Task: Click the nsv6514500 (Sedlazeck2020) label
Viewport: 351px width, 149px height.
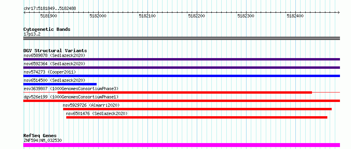Action: click(x=54, y=80)
